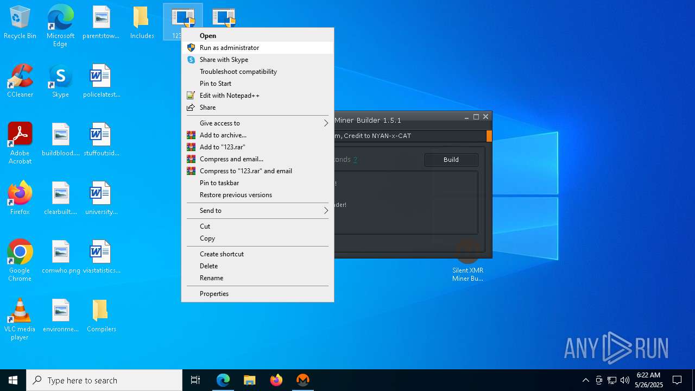Viewport: 695px width, 391px height.
Task: Click the Type here to search box
Action: pos(104,380)
